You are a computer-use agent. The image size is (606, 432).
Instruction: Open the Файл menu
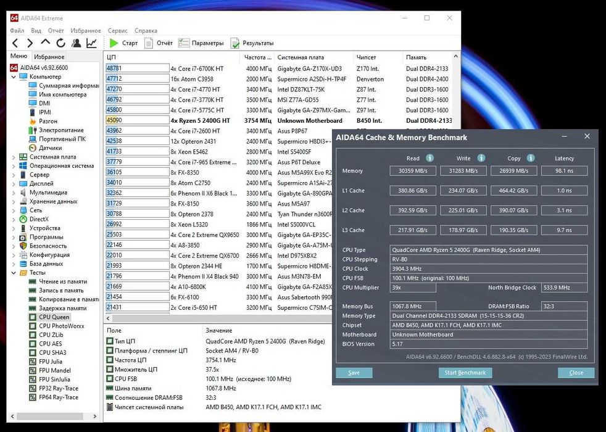(x=17, y=30)
